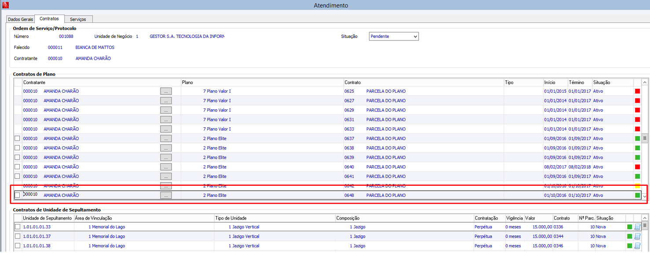Click green status square of burial contract 0344
The image size is (650, 253).
(630, 237)
